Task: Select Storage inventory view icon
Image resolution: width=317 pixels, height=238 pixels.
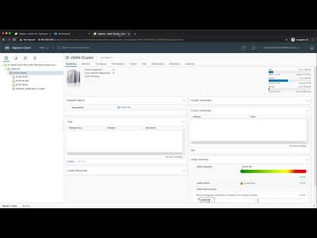Action: 25,58
